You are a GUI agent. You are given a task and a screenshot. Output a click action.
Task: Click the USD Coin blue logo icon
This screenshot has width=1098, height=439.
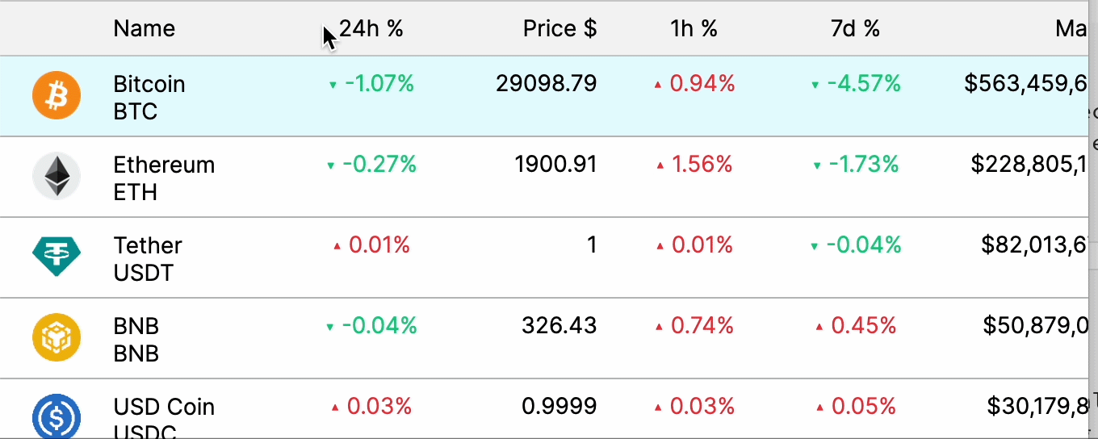[57, 416]
